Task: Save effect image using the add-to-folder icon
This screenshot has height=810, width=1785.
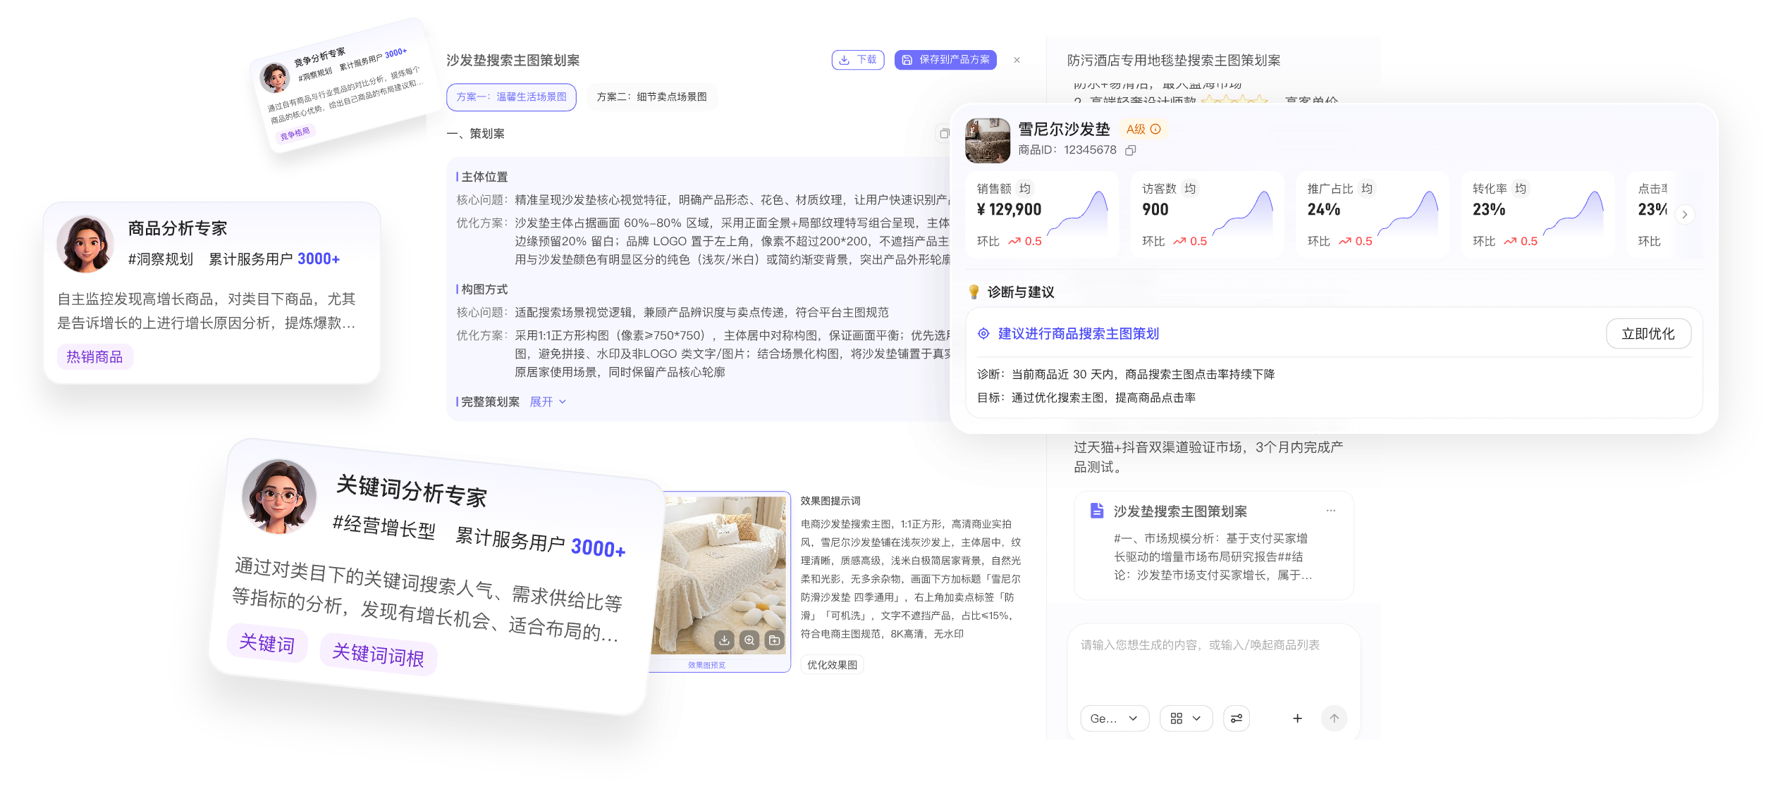Action: 774,640
